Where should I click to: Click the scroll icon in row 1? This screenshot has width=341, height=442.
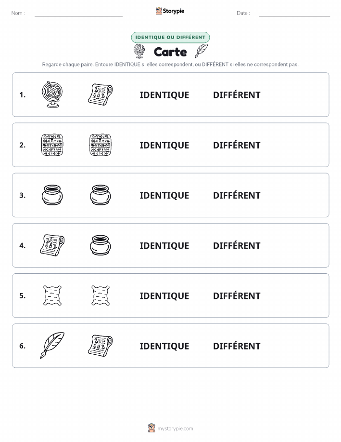coord(101,94)
